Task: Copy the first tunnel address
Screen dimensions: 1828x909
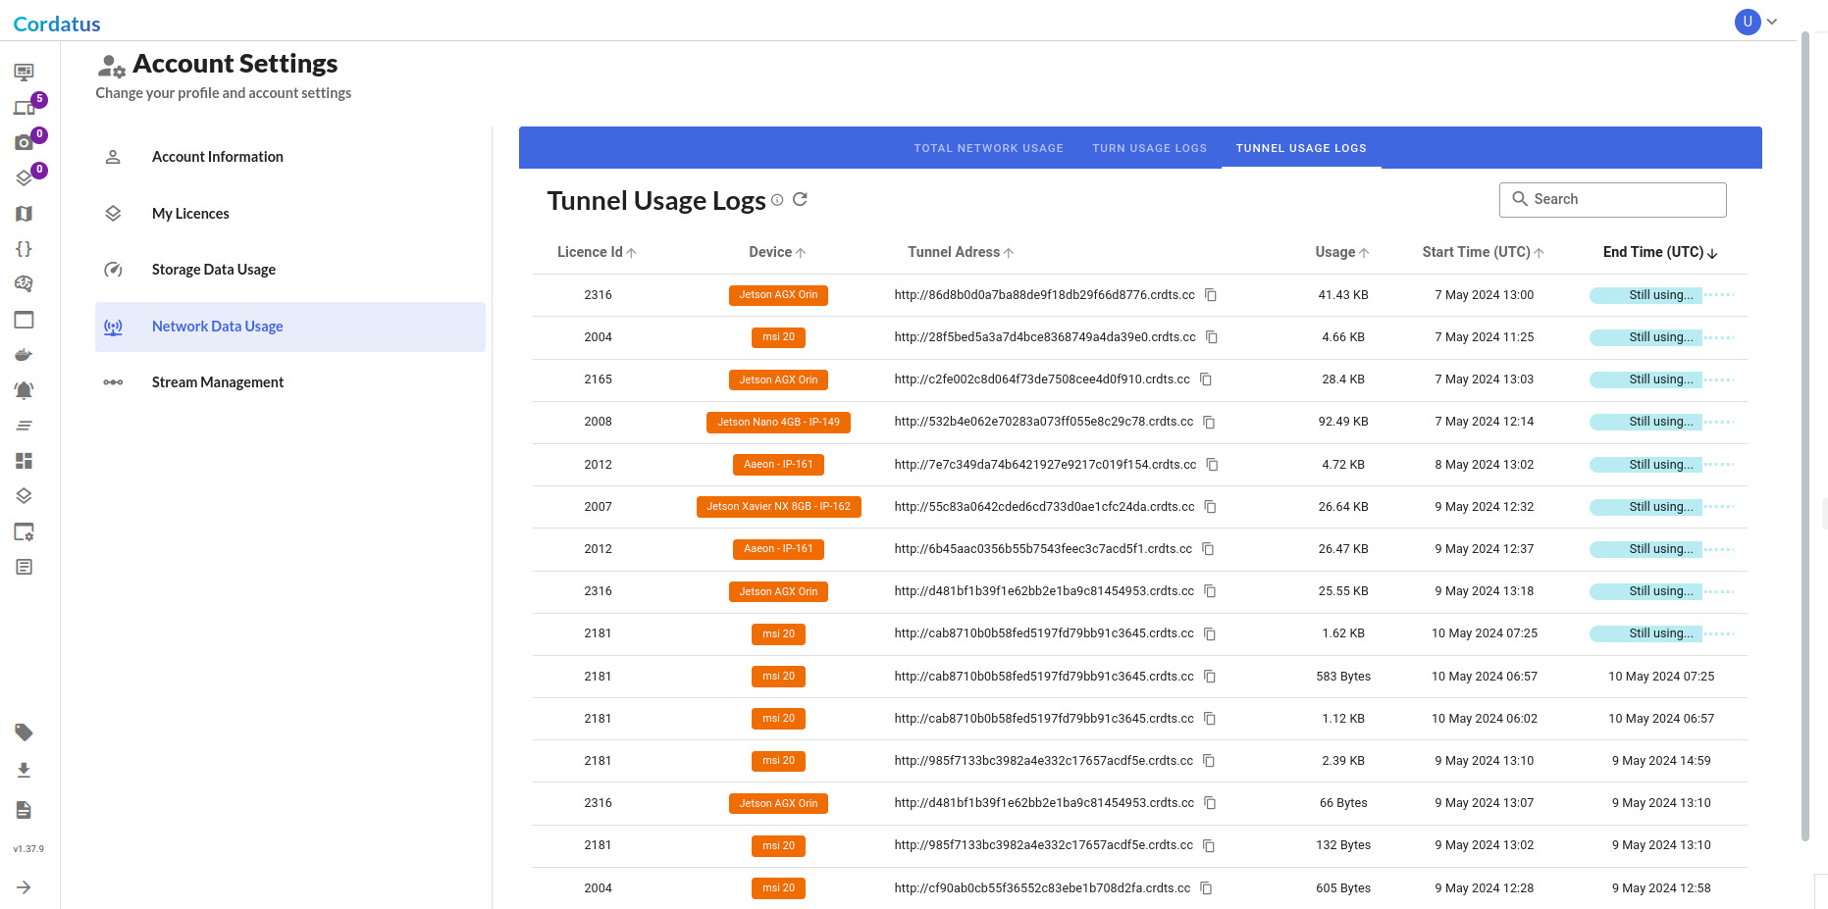Action: [1211, 294]
